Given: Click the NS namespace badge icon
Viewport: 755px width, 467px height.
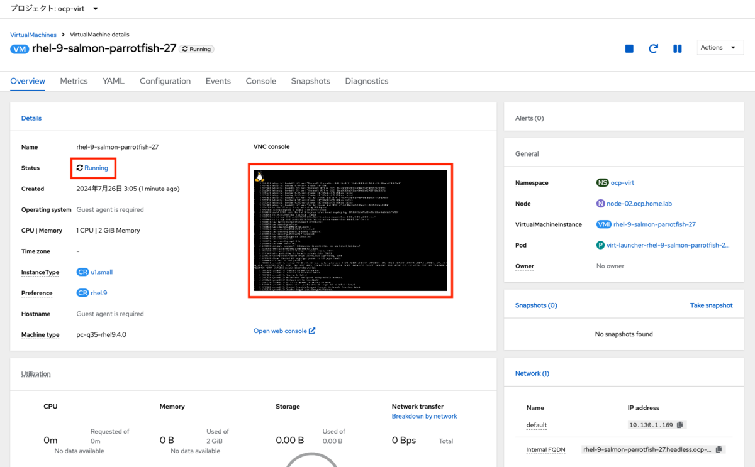Looking at the screenshot, I should (602, 183).
